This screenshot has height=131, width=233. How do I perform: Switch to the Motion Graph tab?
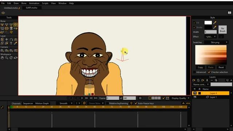(42, 103)
